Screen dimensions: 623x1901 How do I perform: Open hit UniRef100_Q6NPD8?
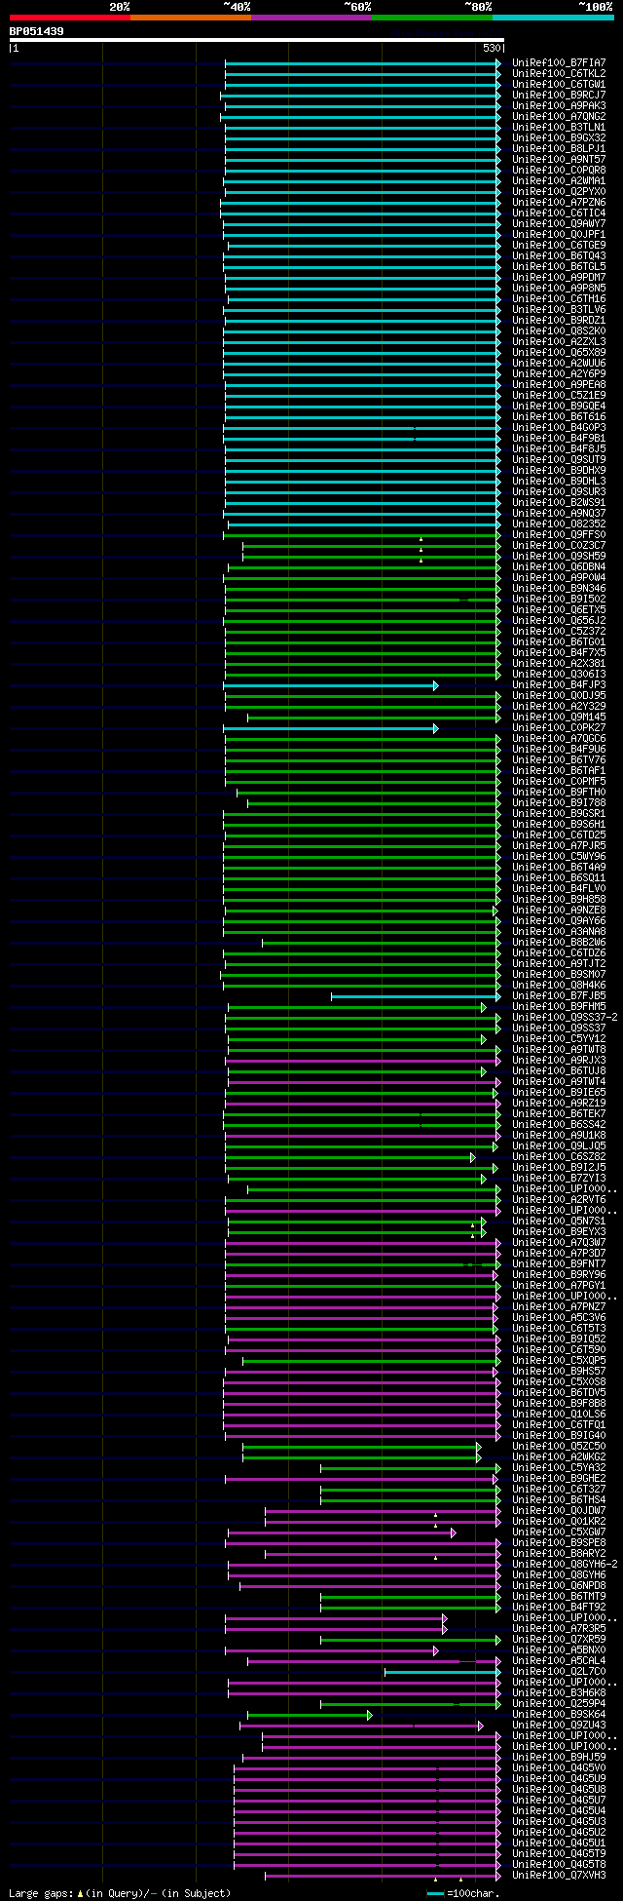tap(559, 1585)
